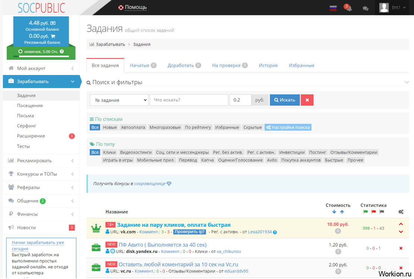Filter by type Видеохостинги
Screen dimensions: 414x279
click(x=136, y=153)
